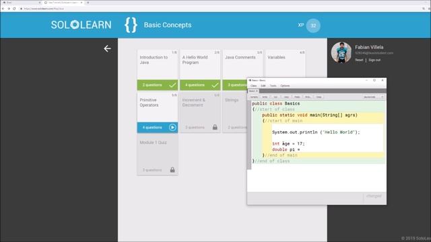Click the white back arrow beside the lessons
The image size is (431, 242).
click(x=107, y=48)
